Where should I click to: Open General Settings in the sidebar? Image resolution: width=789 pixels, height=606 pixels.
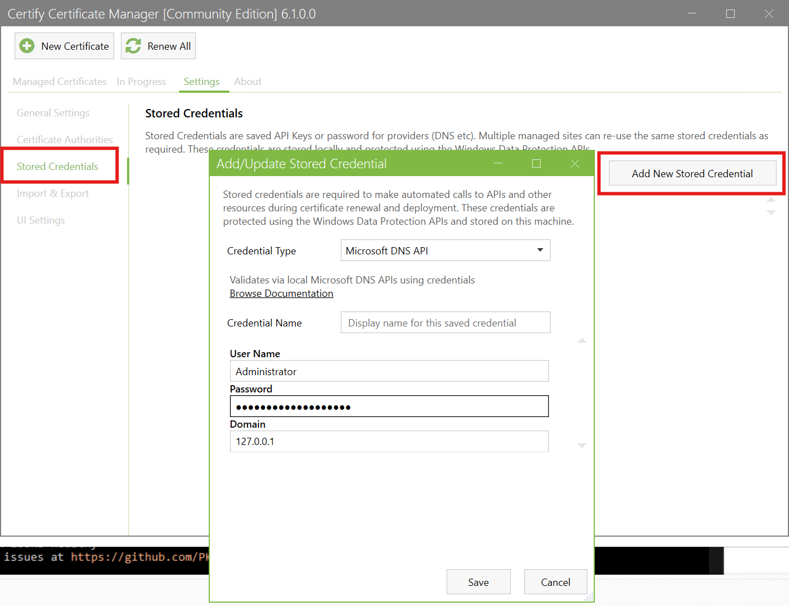tap(53, 113)
